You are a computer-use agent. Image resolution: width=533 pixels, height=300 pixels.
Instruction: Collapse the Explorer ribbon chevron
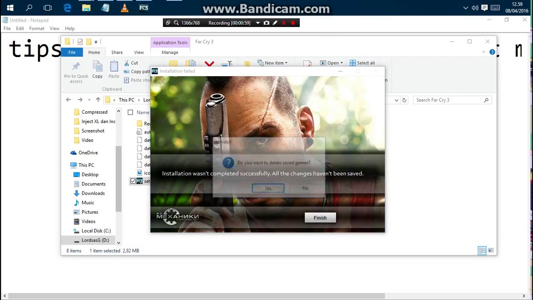tap(483, 52)
